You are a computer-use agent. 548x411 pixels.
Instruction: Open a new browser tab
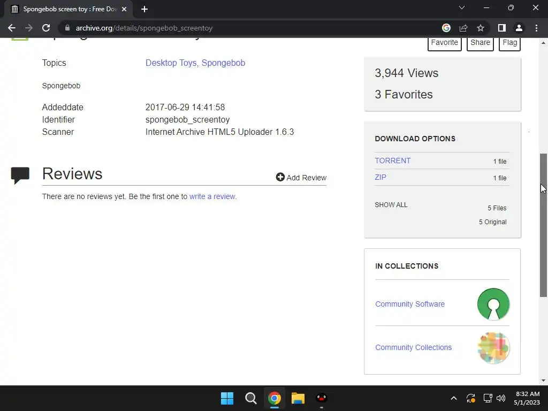tap(144, 9)
